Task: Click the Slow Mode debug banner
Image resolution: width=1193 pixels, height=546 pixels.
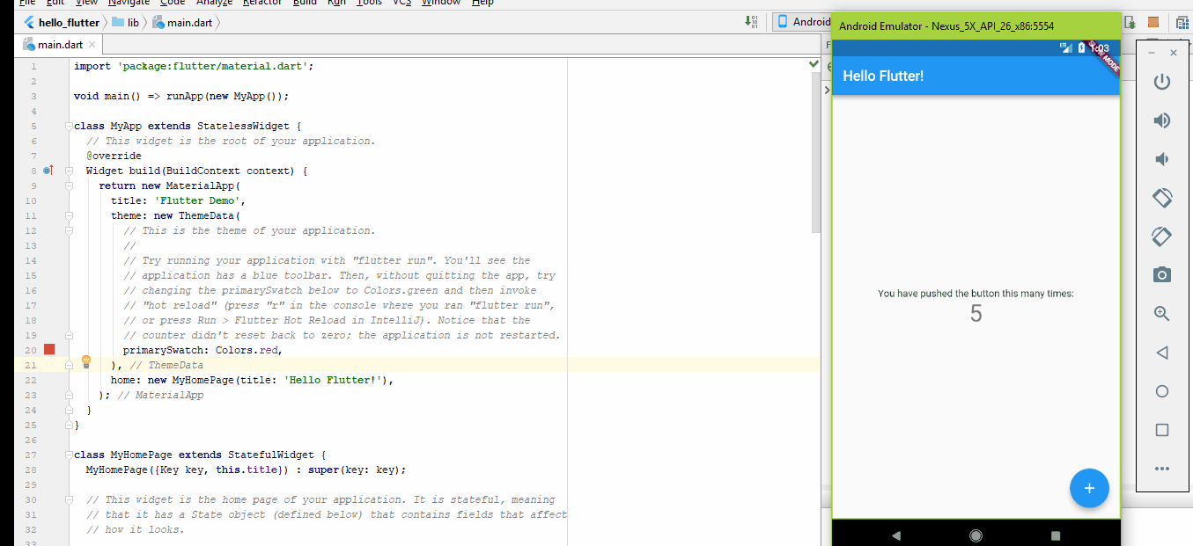Action: coord(1104,57)
